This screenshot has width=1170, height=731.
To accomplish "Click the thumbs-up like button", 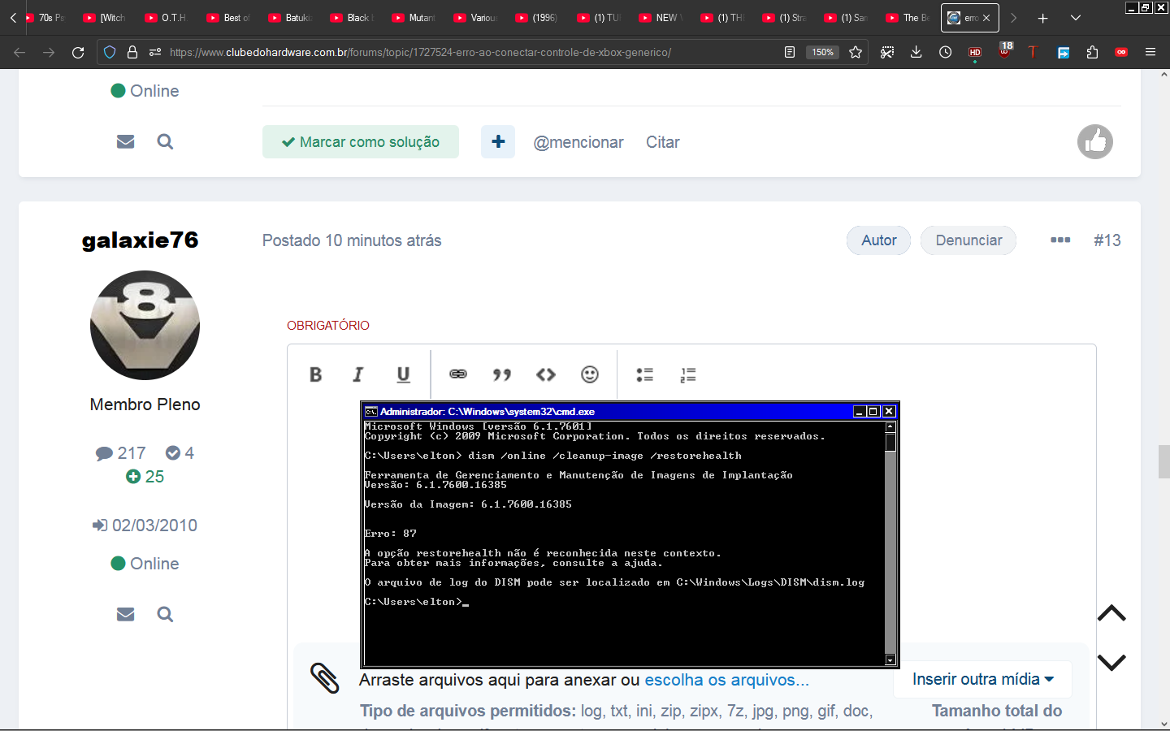I will click(1094, 142).
